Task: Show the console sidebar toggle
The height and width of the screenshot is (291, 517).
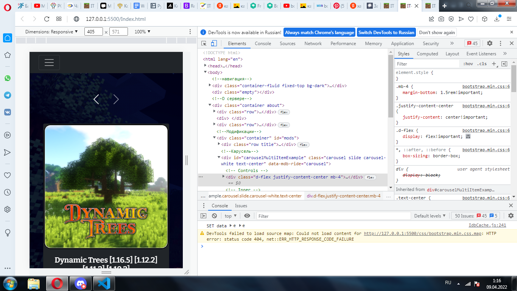Action: 204,216
